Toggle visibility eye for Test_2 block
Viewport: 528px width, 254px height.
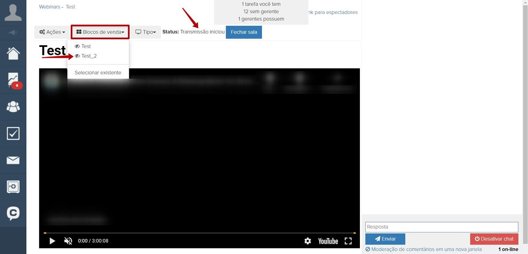pos(77,56)
